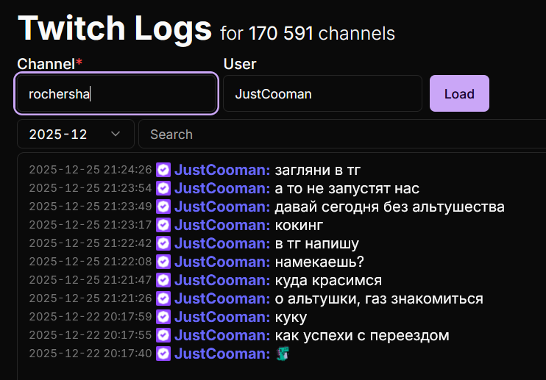Click the Load button
The image size is (546, 380).
(459, 93)
